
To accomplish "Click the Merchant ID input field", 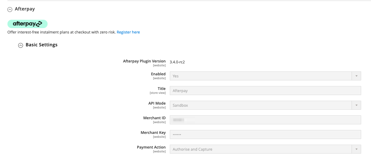I will (x=265, y=120).
